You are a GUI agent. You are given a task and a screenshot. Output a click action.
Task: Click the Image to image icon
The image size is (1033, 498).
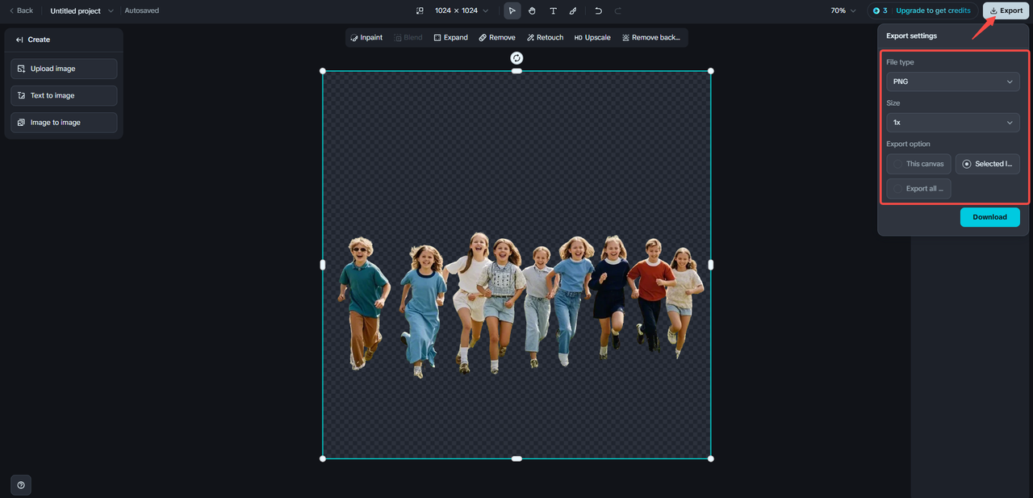(x=21, y=123)
